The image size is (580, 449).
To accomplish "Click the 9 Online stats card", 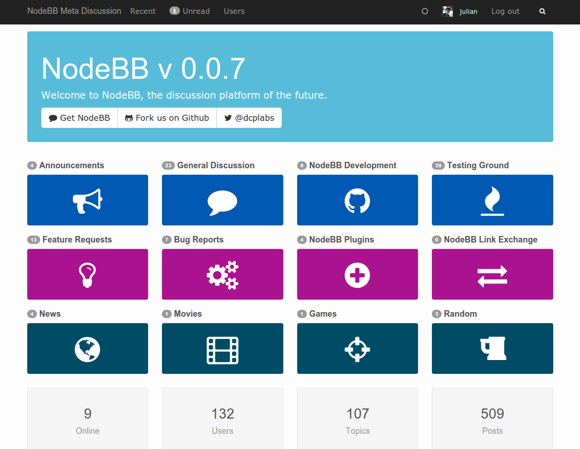I will click(x=88, y=419).
